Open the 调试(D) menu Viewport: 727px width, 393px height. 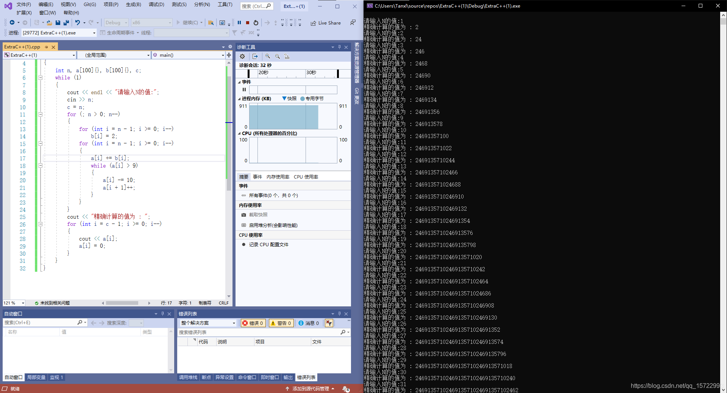[x=156, y=5]
